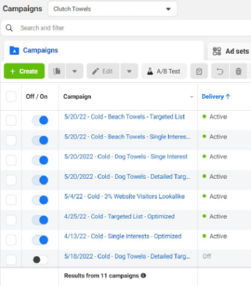Click the duplicate campaign icon

tap(57, 71)
